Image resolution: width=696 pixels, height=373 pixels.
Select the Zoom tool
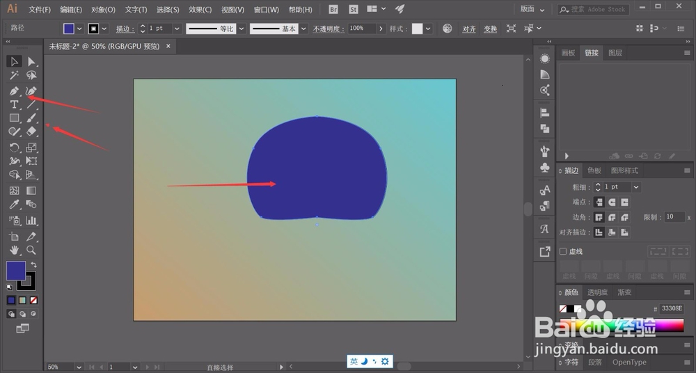(31, 250)
